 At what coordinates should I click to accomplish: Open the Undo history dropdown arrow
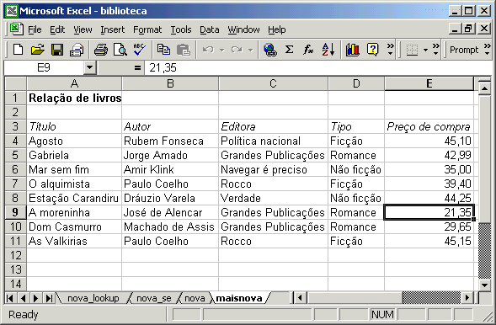222,50
